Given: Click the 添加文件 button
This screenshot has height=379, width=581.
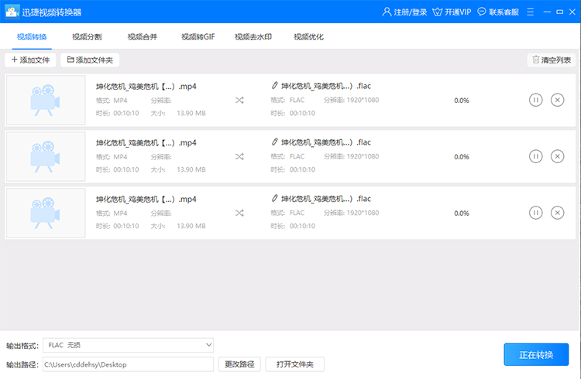Looking at the screenshot, I should pyautogui.click(x=30, y=60).
